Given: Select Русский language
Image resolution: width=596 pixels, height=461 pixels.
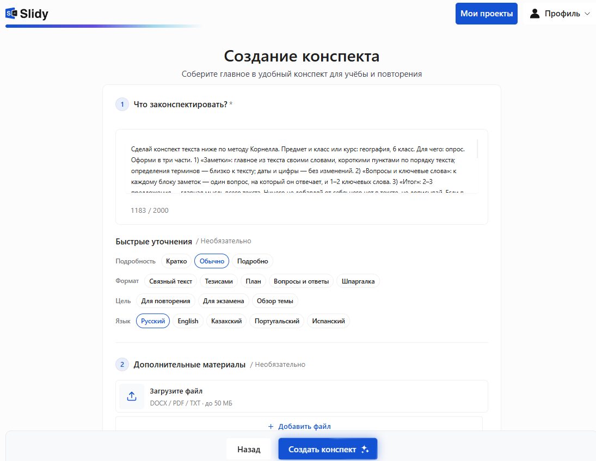Looking at the screenshot, I should click(153, 321).
